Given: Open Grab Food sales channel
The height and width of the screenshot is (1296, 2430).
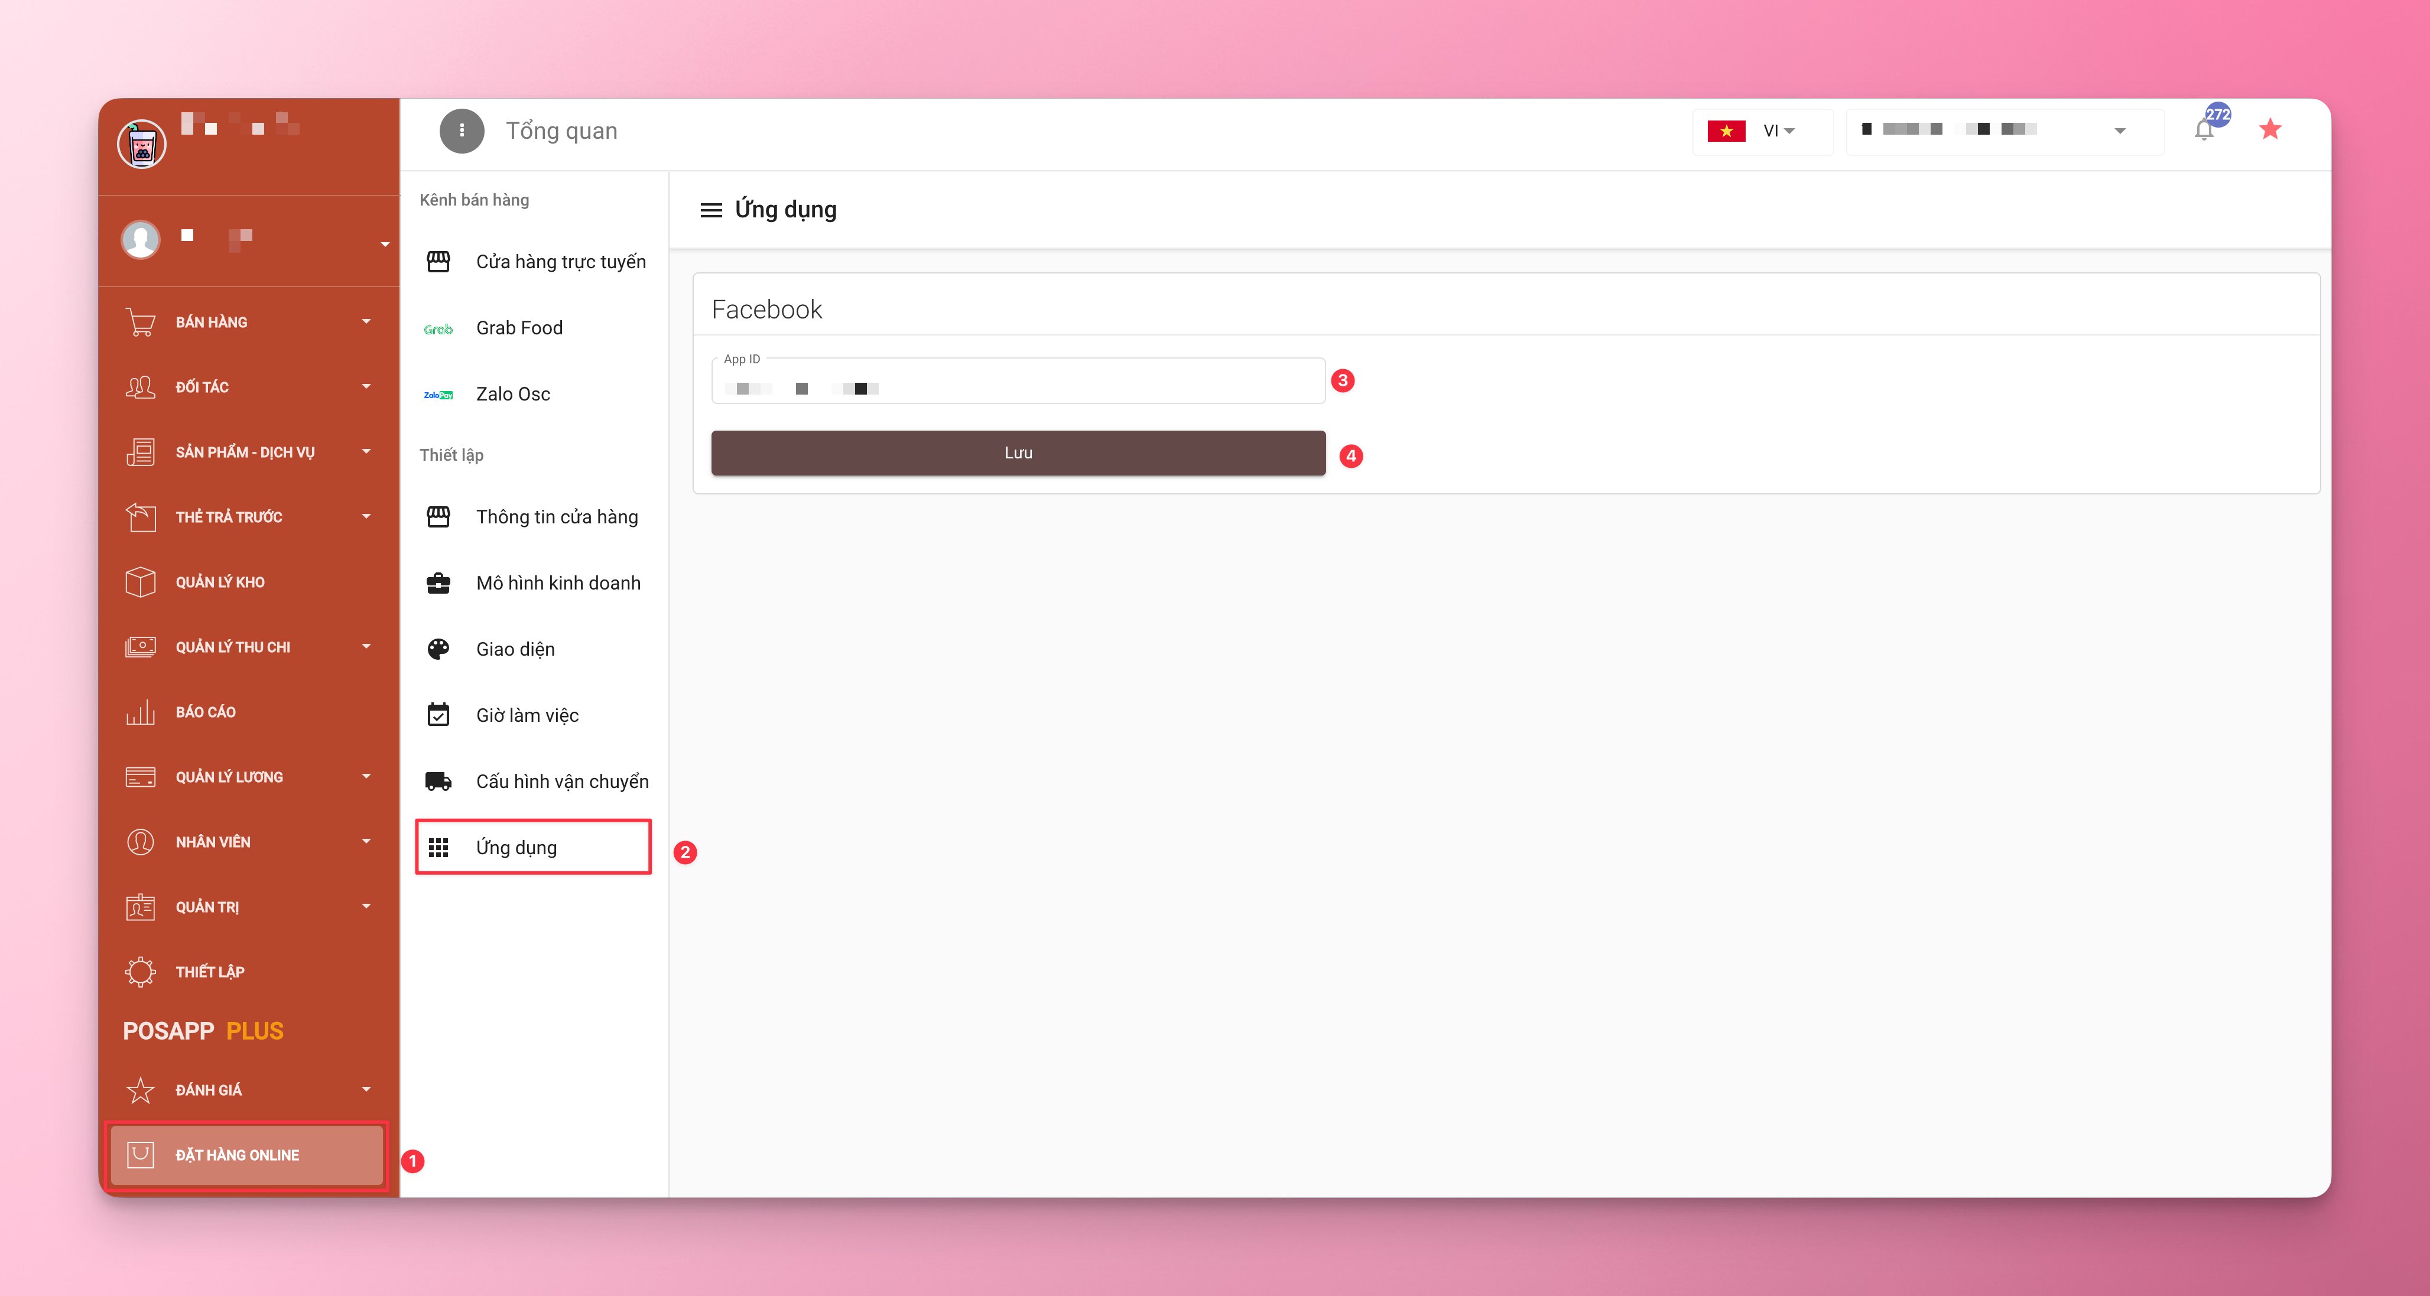Looking at the screenshot, I should (519, 328).
